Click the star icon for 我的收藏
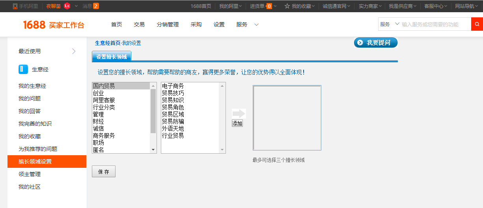 (x=287, y=6)
